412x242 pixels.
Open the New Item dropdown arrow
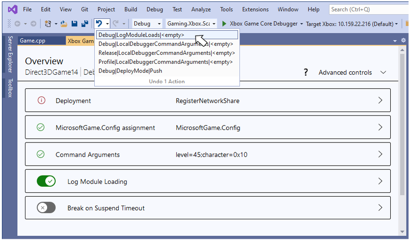point(56,24)
